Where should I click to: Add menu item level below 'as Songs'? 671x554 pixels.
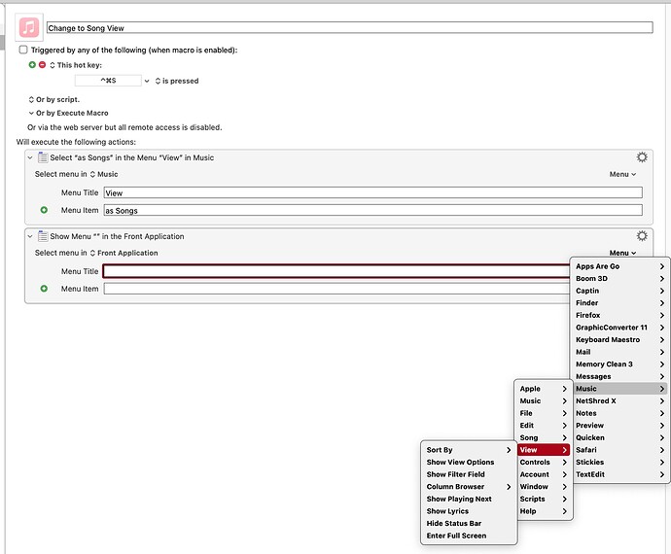[x=44, y=210]
